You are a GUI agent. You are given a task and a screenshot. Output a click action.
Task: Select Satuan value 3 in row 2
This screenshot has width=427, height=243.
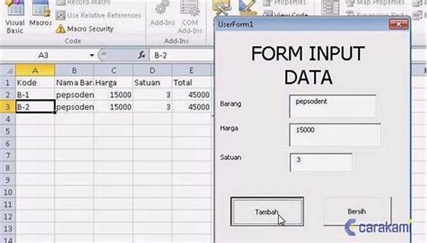pos(152,95)
